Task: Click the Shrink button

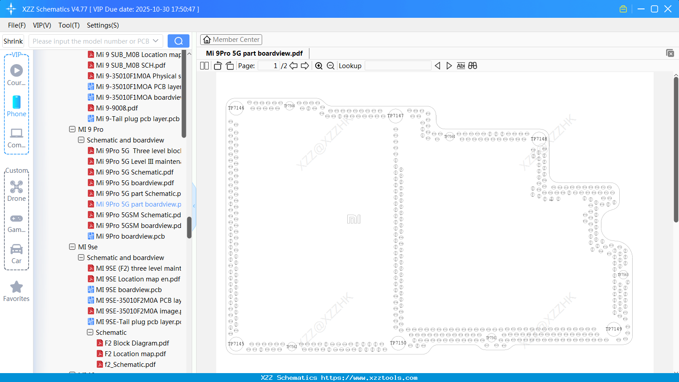Action: 13,41
